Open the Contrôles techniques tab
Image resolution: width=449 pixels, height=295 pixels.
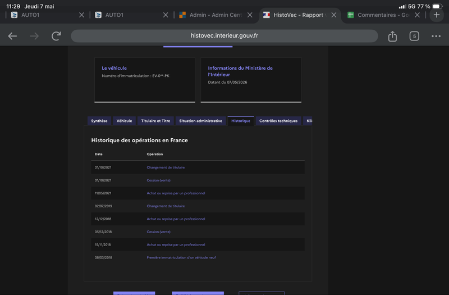(x=278, y=121)
